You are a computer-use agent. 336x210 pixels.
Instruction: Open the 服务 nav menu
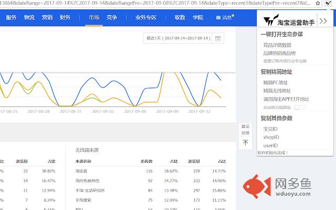click(x=11, y=17)
